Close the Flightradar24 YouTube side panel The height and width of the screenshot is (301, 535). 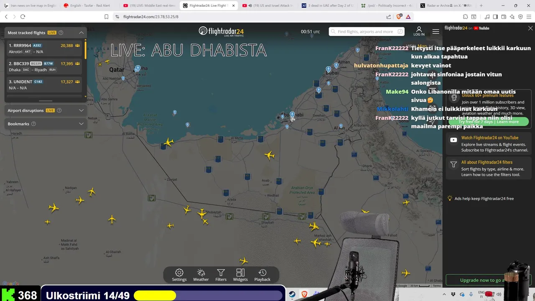[530, 28]
